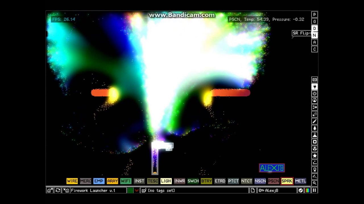Open the Alexj8 account login button

277,190
